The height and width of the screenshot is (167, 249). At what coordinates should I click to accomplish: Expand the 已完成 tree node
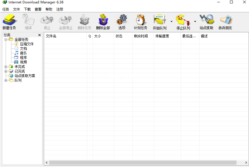click(x=6, y=71)
